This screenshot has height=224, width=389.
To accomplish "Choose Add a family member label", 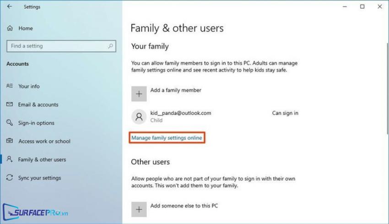I will [x=176, y=90].
